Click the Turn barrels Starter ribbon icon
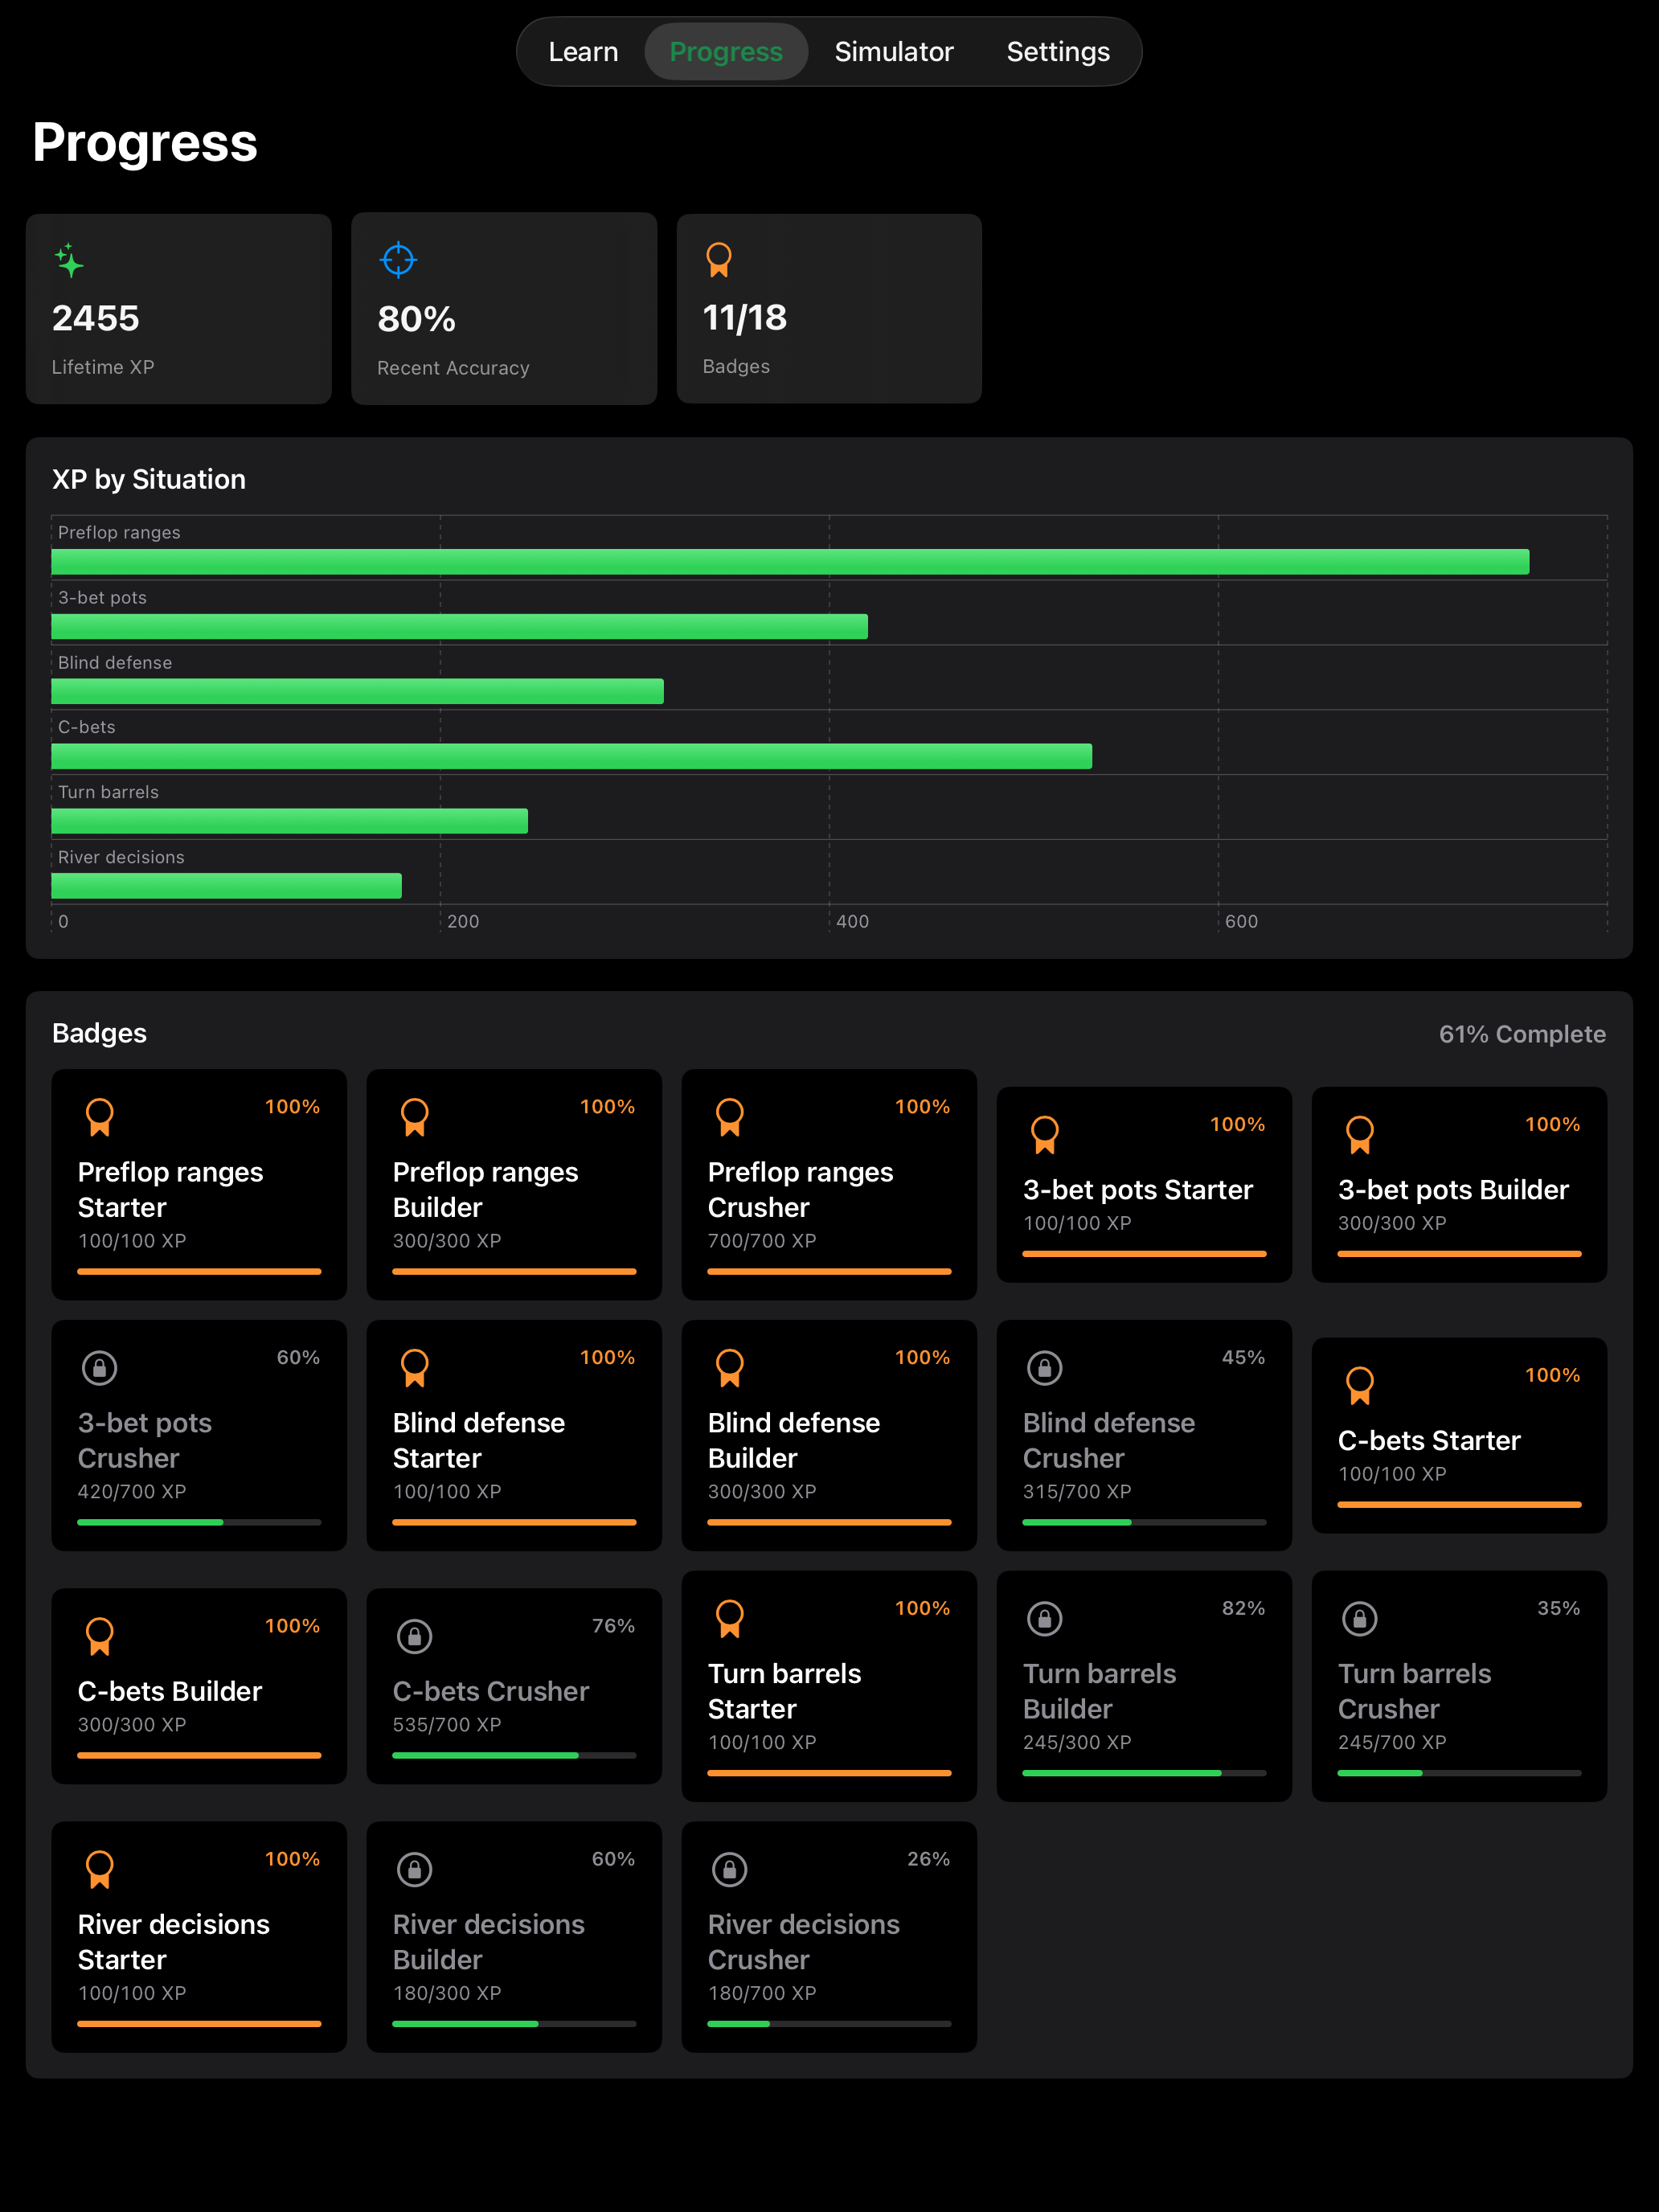 pos(730,1619)
